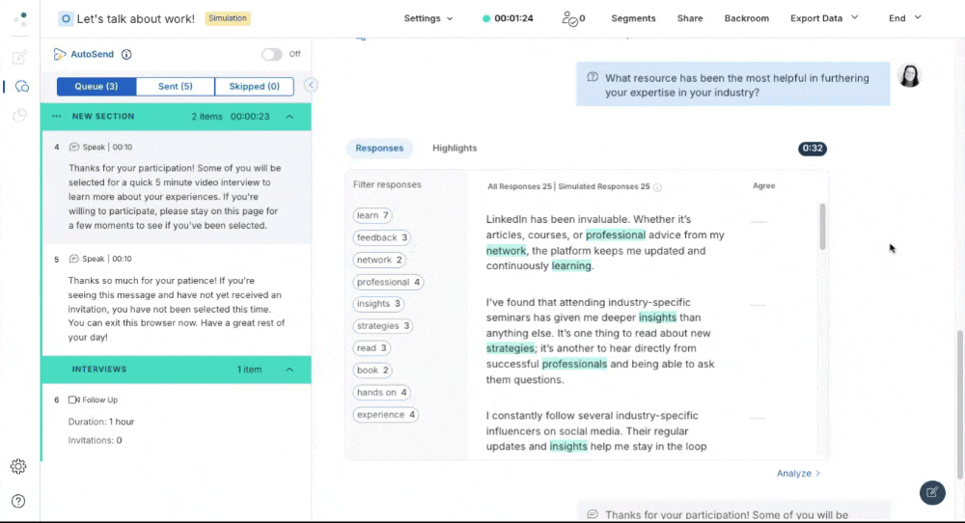Click the help question mark icon

[x=18, y=501]
